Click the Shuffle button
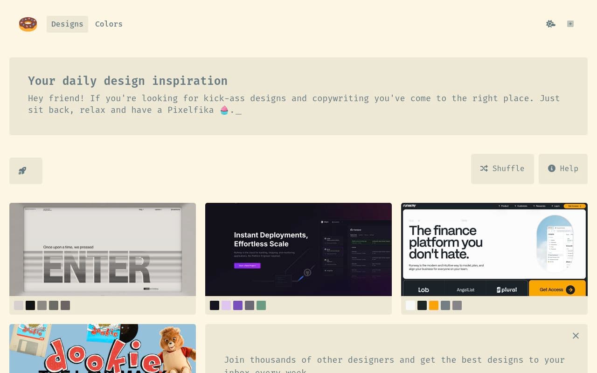This screenshot has width=597, height=373. (x=502, y=168)
